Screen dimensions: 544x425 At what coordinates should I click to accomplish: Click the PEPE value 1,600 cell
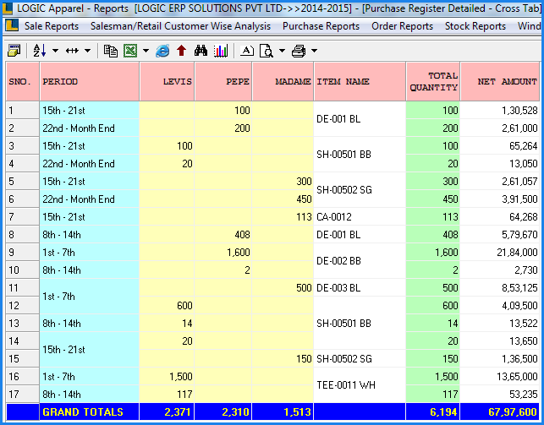[x=223, y=253]
